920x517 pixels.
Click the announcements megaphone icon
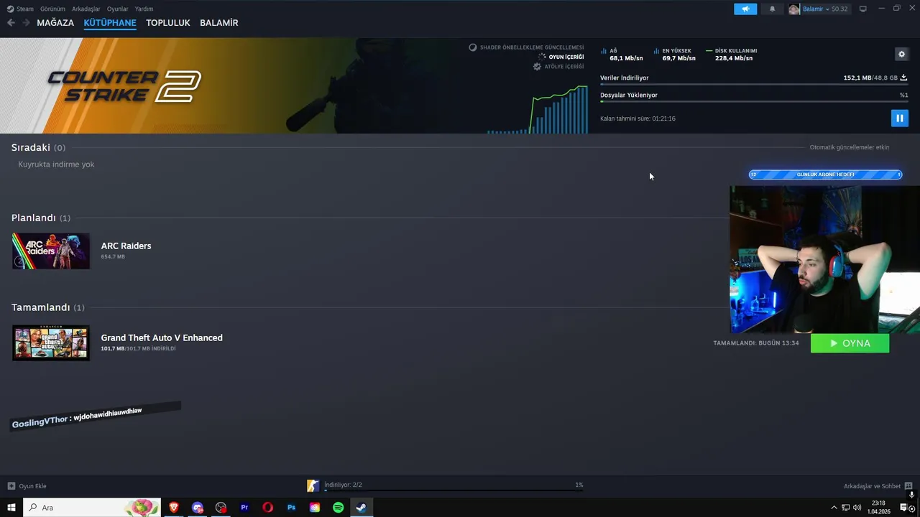(745, 9)
